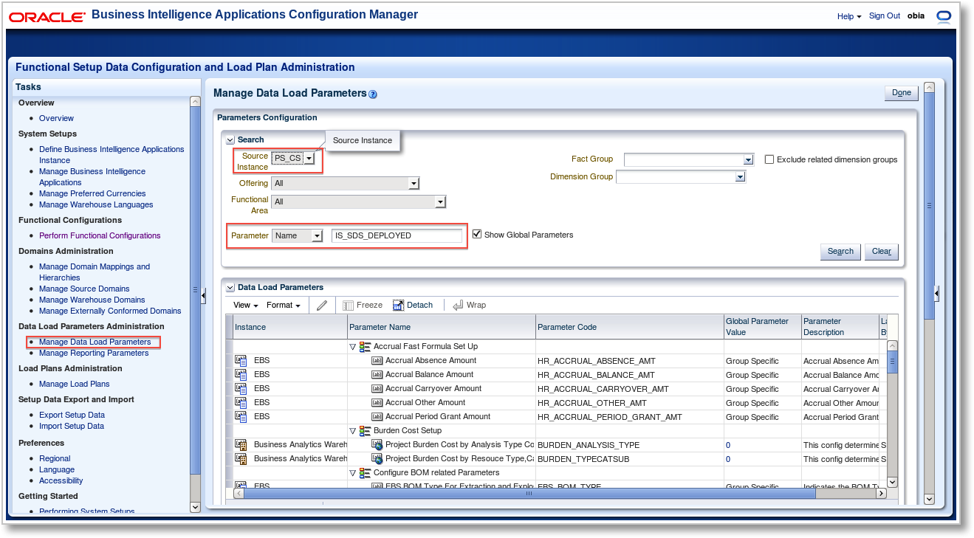The height and width of the screenshot is (538, 974).
Task: Collapse the Search section
Action: (230, 140)
